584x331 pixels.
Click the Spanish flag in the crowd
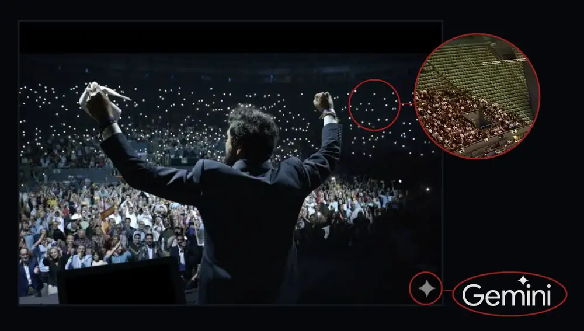point(107,218)
